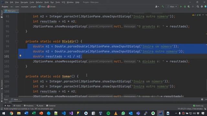The image size is (207, 116).
Task: Click the read-only lock icon in status bar
Action: [205, 109]
